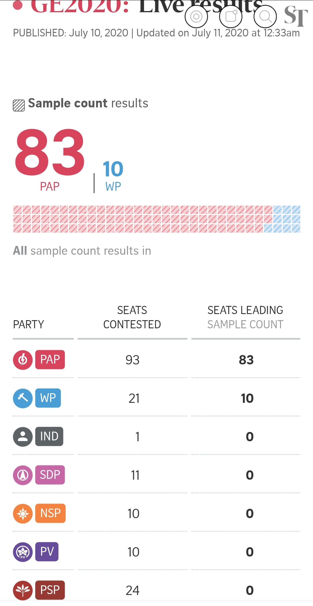Tap the hatched sample count legend icon

(x=19, y=105)
